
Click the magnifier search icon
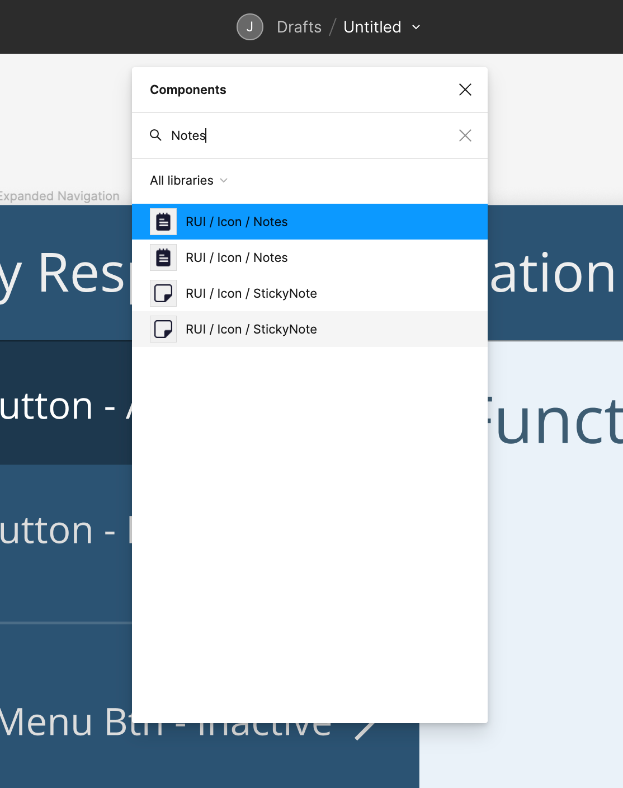[155, 135]
